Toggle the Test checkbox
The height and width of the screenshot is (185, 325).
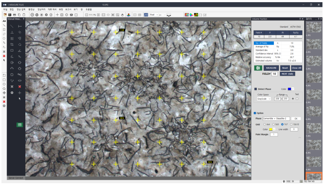(x=297, y=99)
